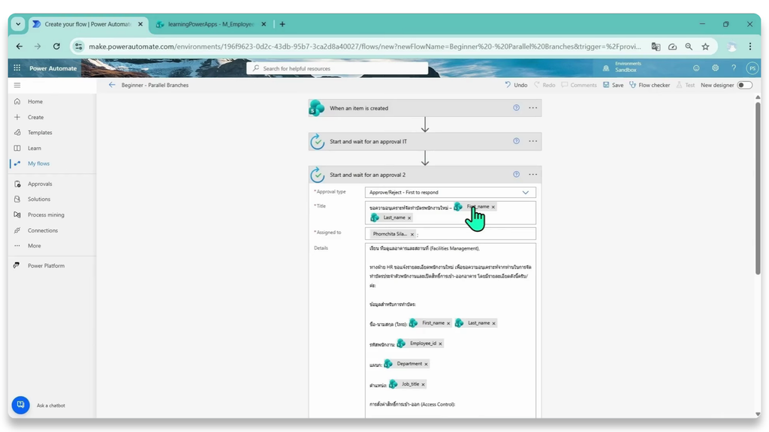Image resolution: width=769 pixels, height=432 pixels.
Task: Show help for 'Start and wait for an approval IT'
Action: click(x=517, y=141)
